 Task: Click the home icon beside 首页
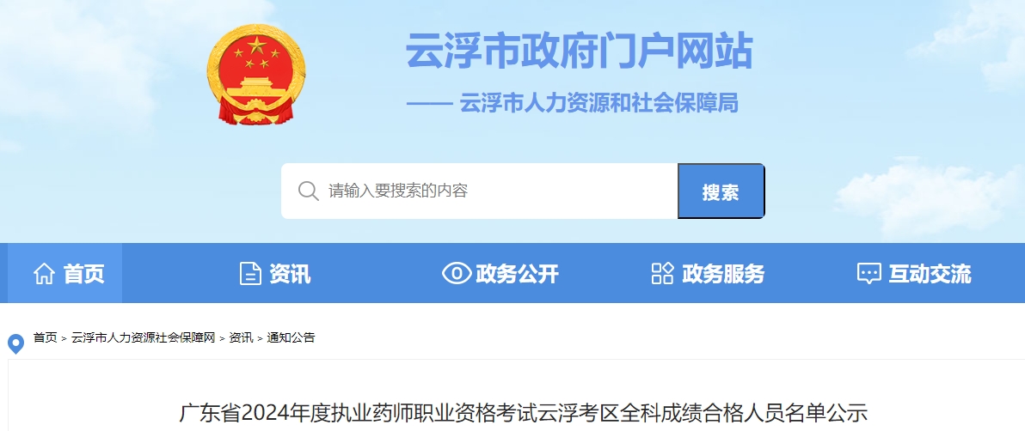click(44, 274)
